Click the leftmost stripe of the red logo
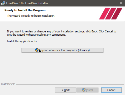This screenshot has height=95, width=125. [x=104, y=13]
